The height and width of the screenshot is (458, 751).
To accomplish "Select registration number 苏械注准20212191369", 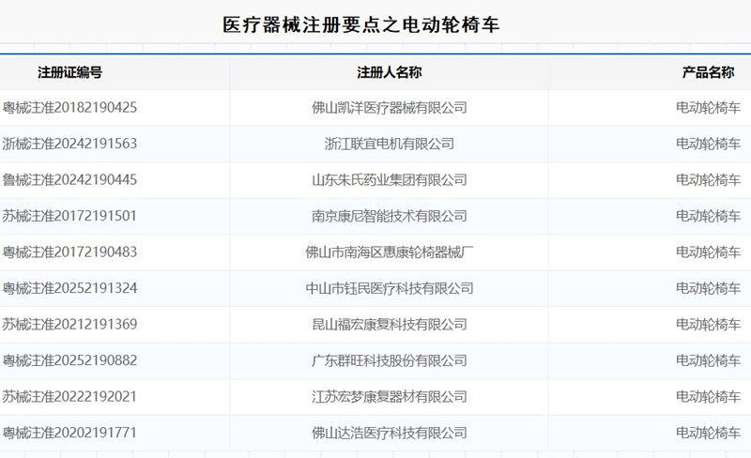I will 69,324.
